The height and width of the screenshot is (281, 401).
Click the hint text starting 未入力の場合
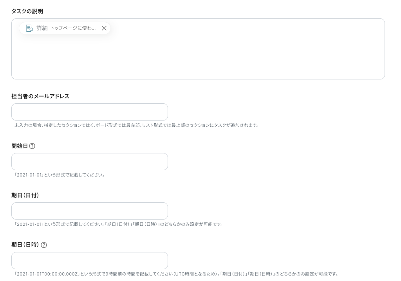pos(137,125)
